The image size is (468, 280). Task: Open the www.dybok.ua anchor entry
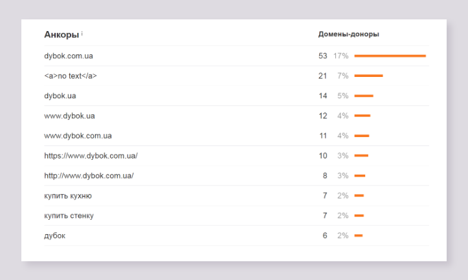[69, 116]
